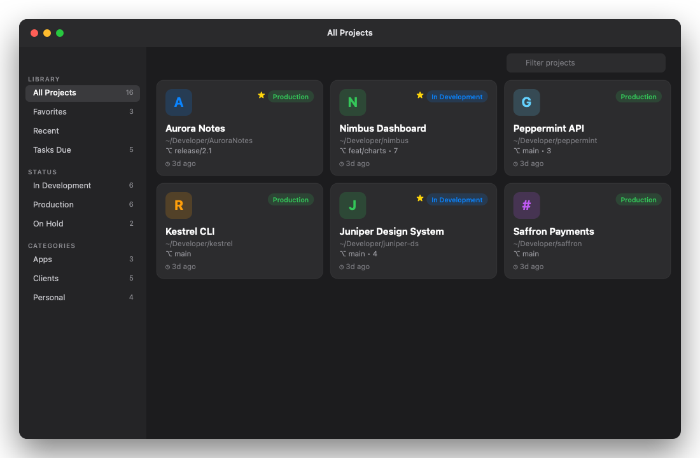This screenshot has width=700, height=458.
Task: Show Recent projects in the sidebar
Action: [83, 131]
